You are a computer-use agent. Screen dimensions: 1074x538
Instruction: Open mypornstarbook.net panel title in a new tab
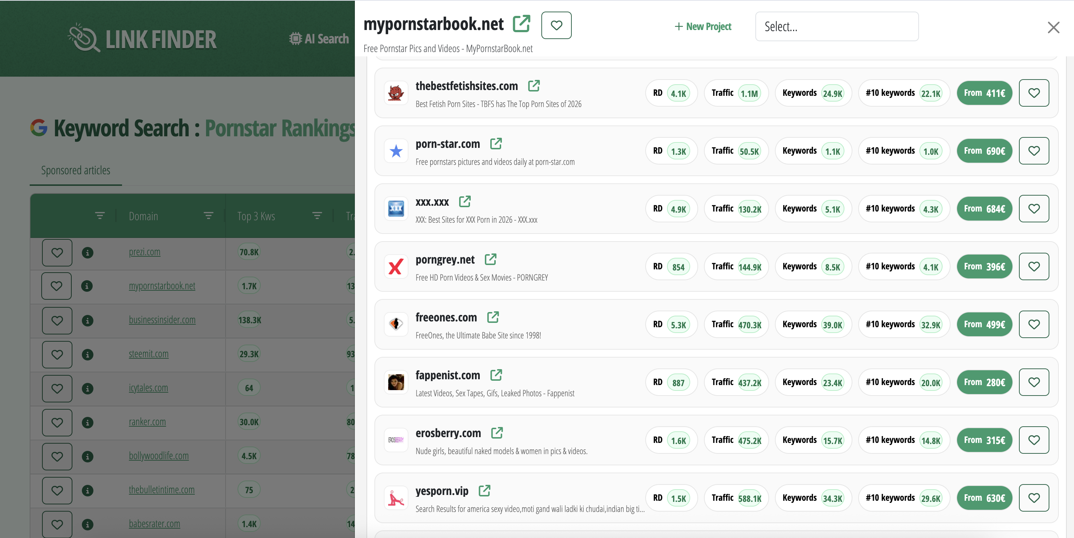tap(521, 24)
